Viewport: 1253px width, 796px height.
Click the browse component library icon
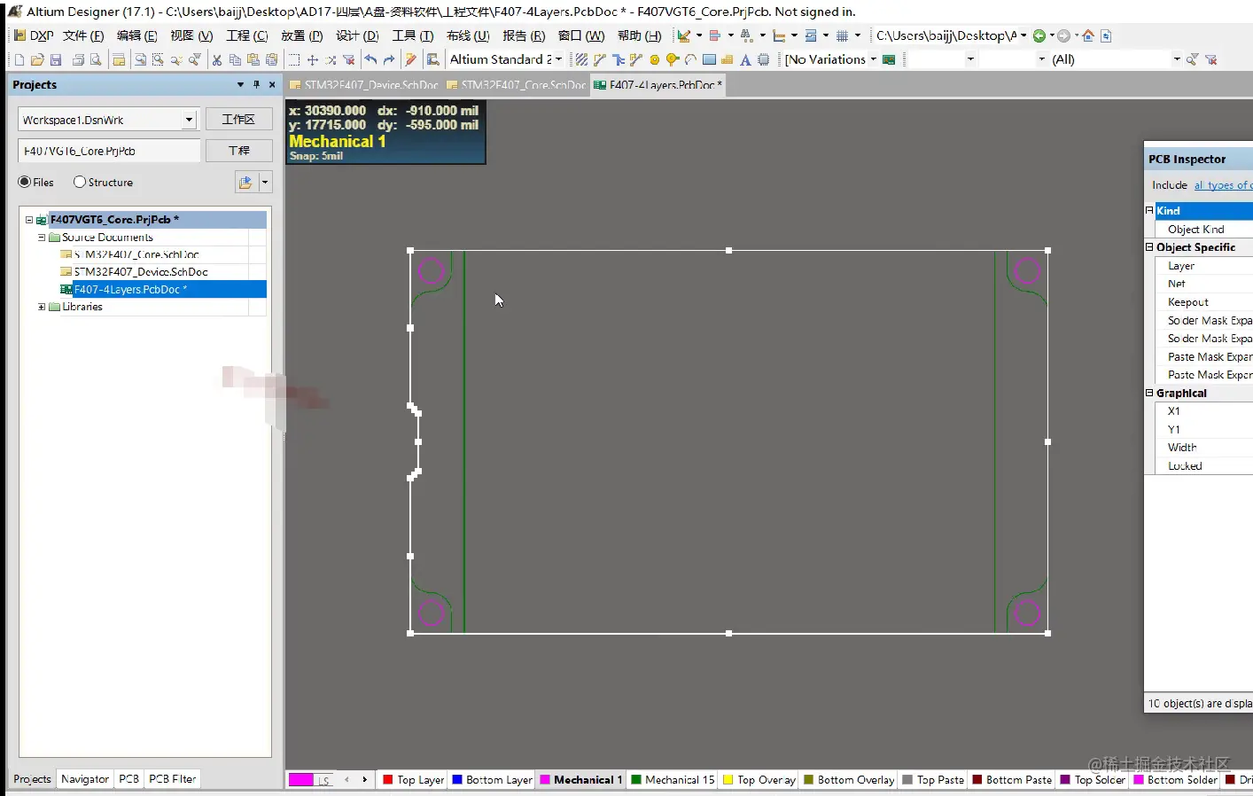(x=433, y=59)
